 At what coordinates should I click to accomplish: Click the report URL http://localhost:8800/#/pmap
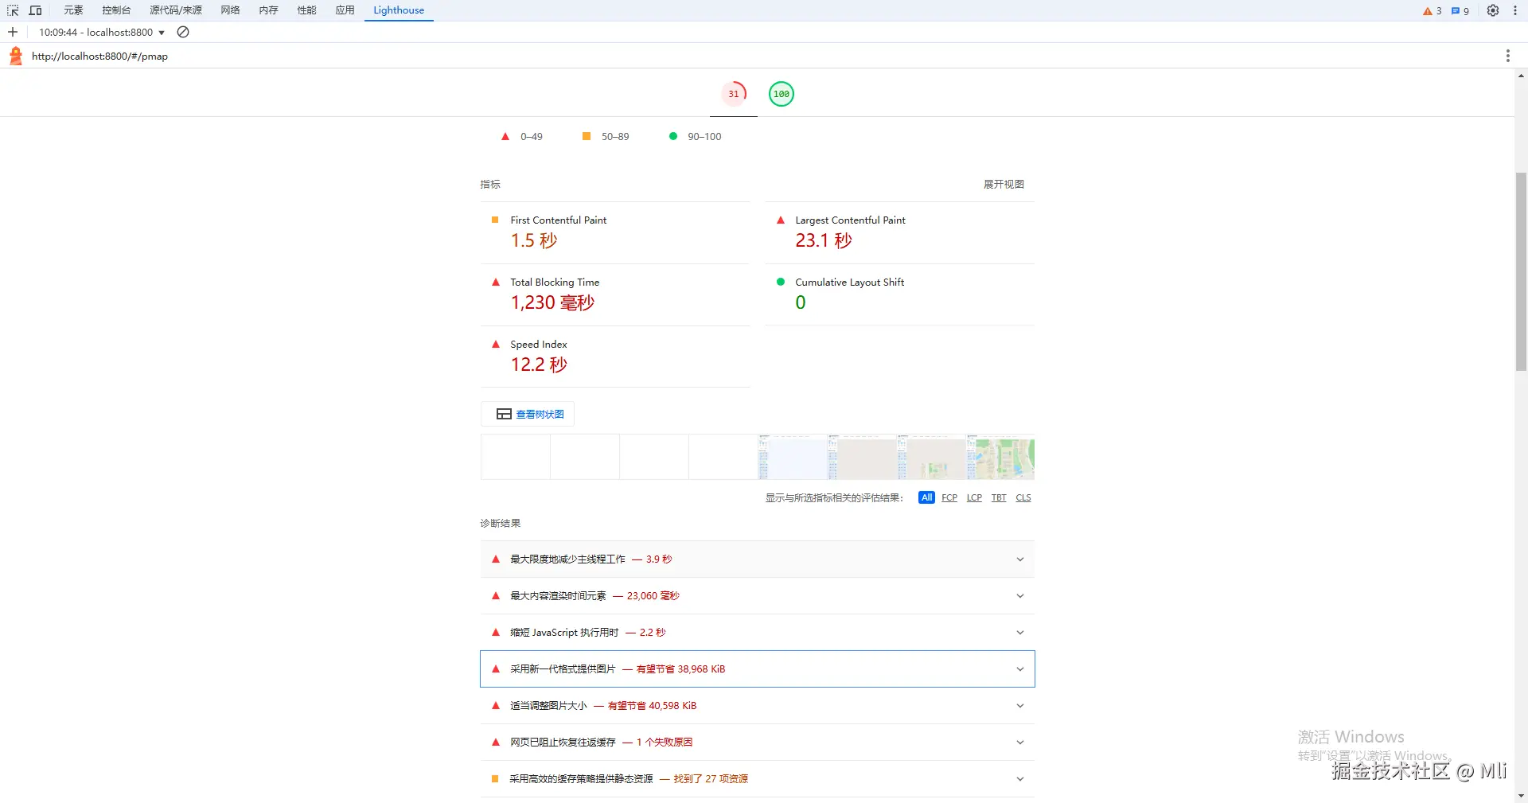click(99, 57)
